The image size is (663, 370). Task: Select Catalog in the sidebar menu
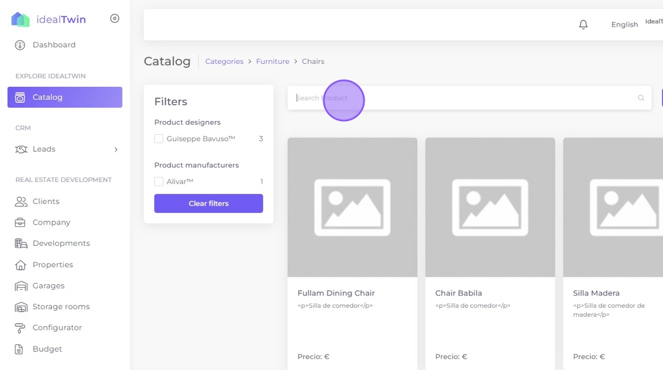[65, 98]
